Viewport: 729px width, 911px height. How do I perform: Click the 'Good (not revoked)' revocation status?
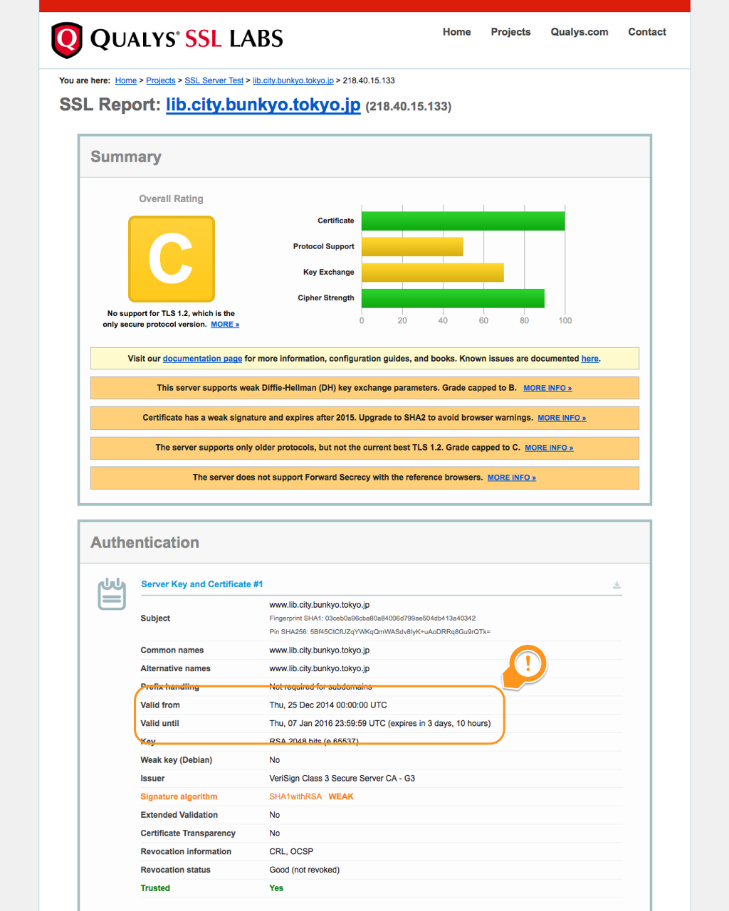[305, 870]
